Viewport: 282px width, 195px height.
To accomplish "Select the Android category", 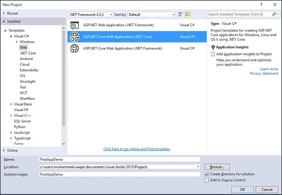I will point(26,59).
